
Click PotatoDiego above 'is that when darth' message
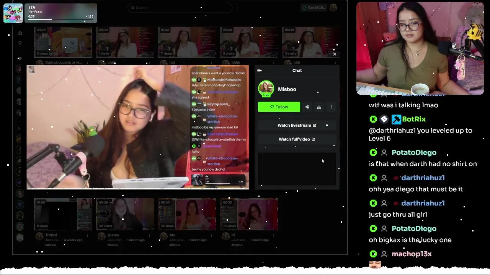tap(414, 152)
